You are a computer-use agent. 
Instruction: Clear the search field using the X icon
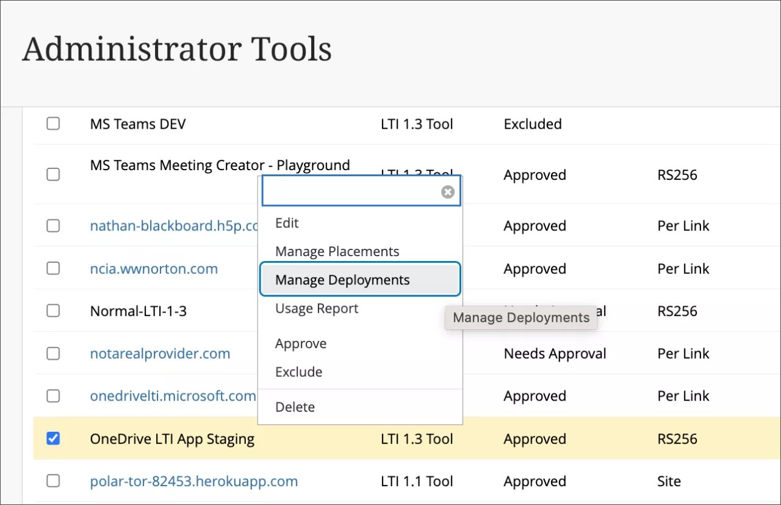click(447, 192)
